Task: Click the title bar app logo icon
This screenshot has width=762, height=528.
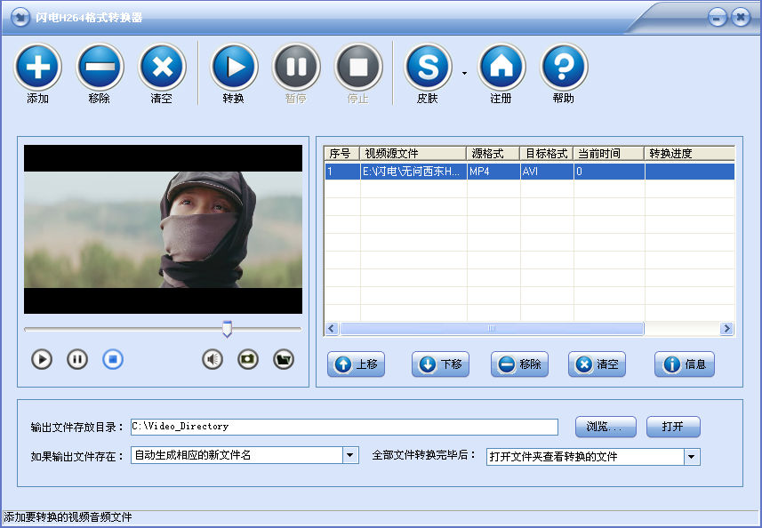Action: (20, 18)
